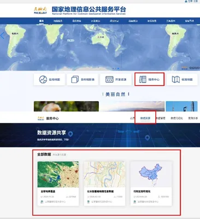The image size is (200, 219).
Task: Click the publisher icon under 全球地表覆盖 card
Action: (42, 202)
